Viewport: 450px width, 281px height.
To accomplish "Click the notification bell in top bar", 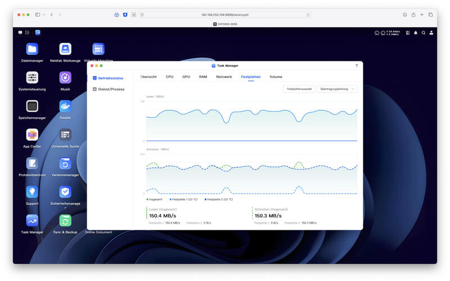I will [416, 33].
